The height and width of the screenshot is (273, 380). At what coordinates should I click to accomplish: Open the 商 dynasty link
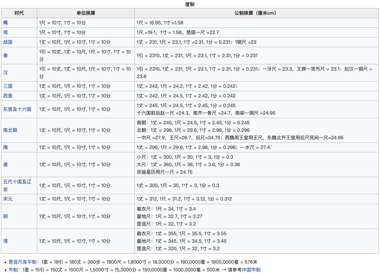pos(6,23)
